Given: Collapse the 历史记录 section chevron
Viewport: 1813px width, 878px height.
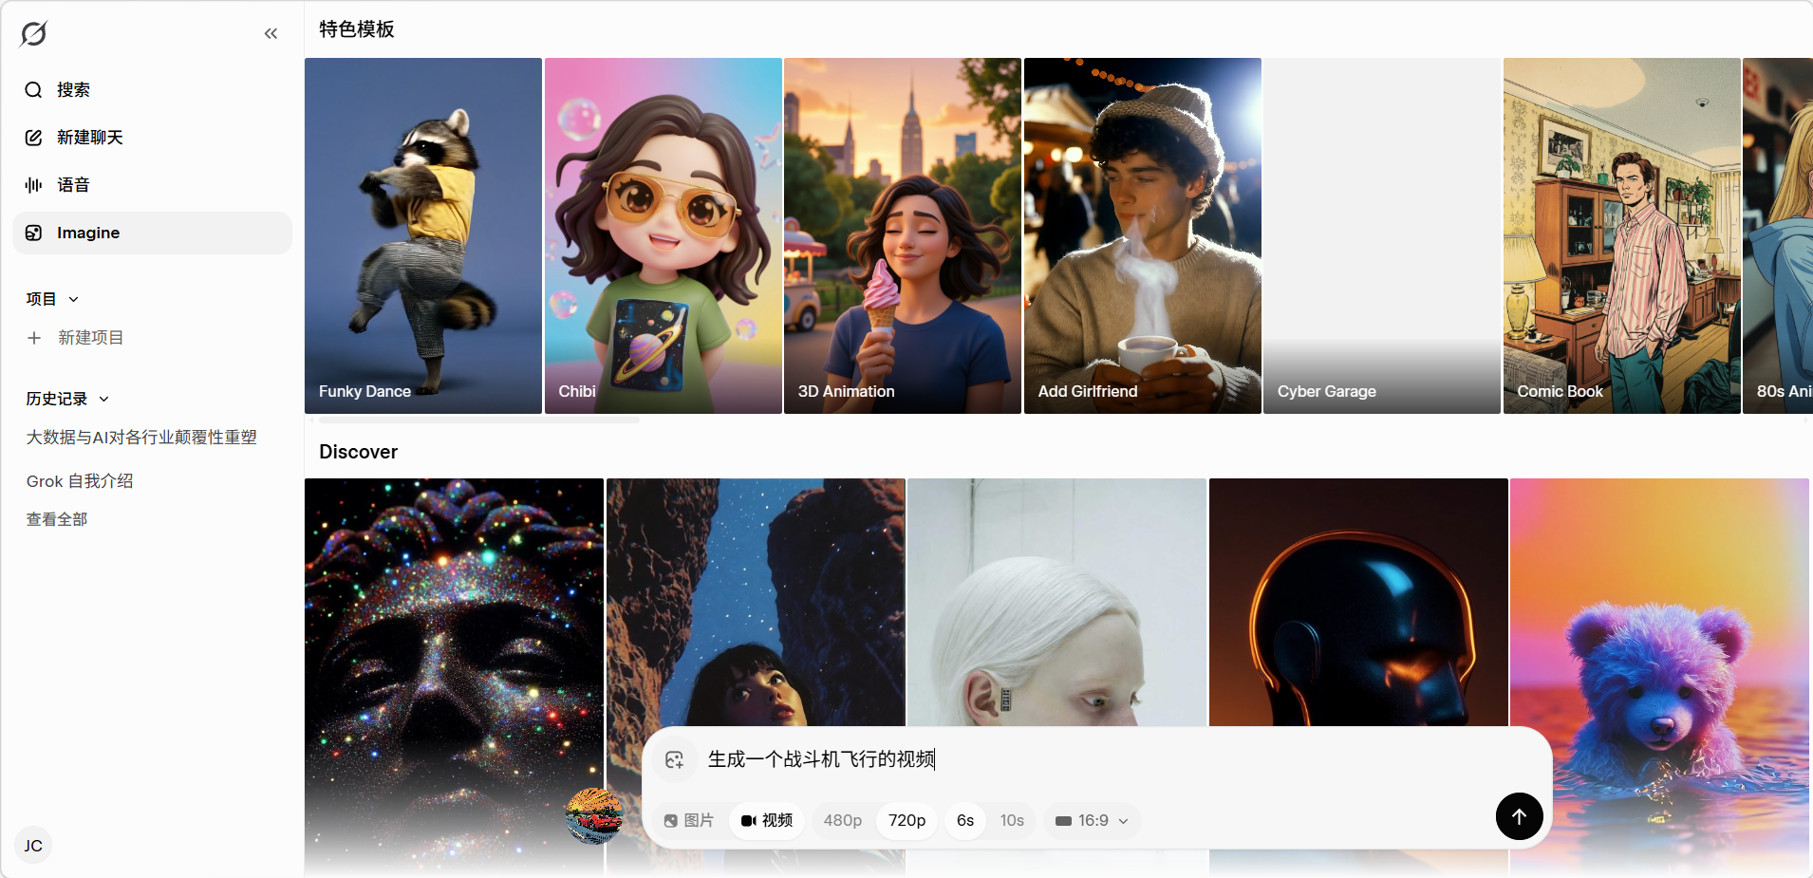Looking at the screenshot, I should click(x=104, y=400).
